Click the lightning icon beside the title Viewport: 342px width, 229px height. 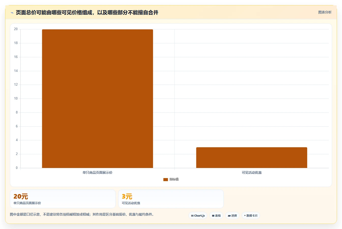tap(12, 13)
